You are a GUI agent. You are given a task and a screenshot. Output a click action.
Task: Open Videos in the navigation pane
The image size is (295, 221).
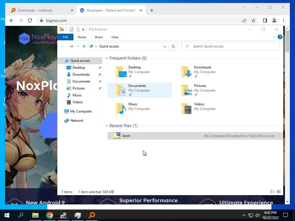(77, 102)
